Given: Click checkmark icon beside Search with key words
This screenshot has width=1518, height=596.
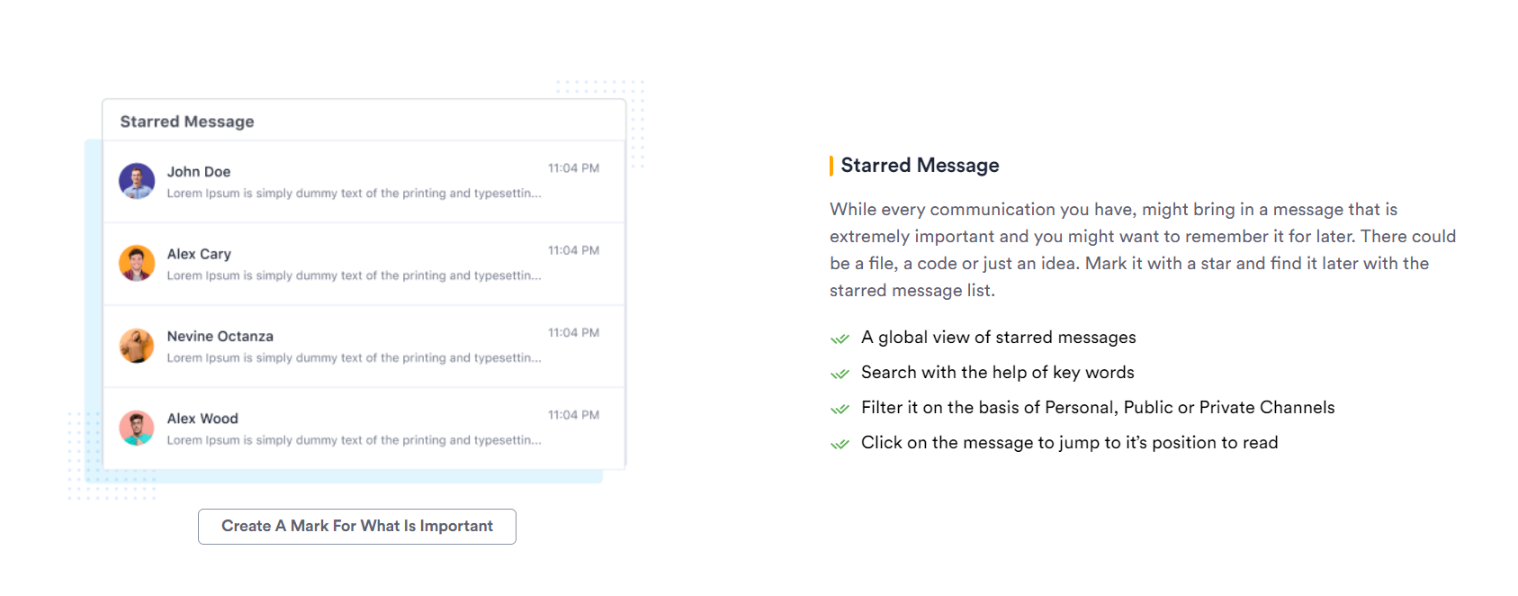Looking at the screenshot, I should click(x=840, y=374).
